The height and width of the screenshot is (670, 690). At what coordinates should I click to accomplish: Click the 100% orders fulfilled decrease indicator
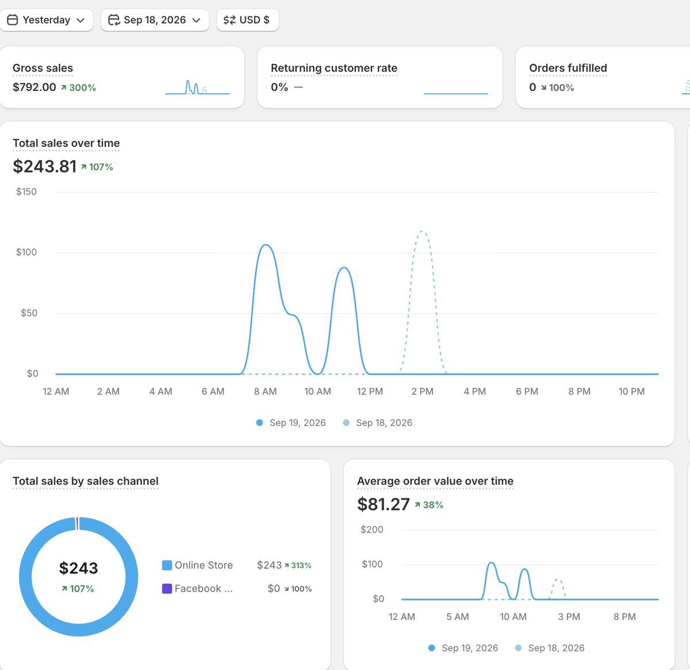pos(557,87)
